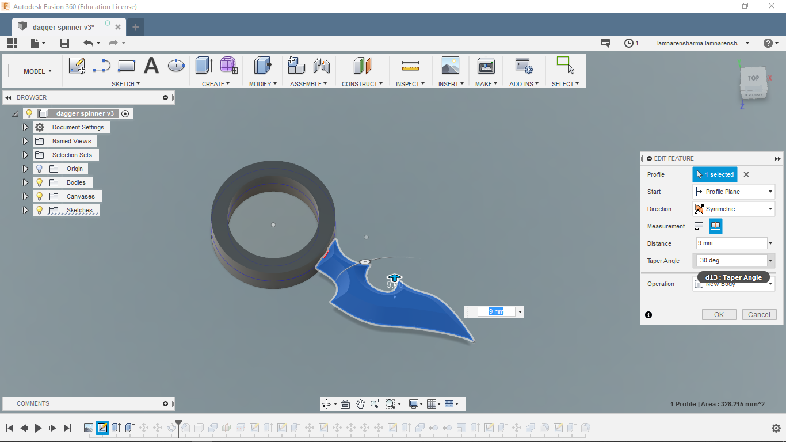Toggle Canvases folder visibility bulb

tap(39, 196)
